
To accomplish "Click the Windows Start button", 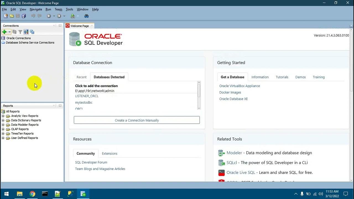I will [6, 194].
